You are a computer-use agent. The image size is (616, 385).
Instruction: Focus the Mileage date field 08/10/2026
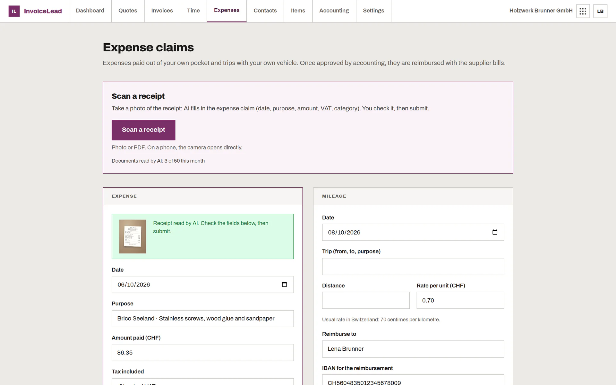pos(413,232)
